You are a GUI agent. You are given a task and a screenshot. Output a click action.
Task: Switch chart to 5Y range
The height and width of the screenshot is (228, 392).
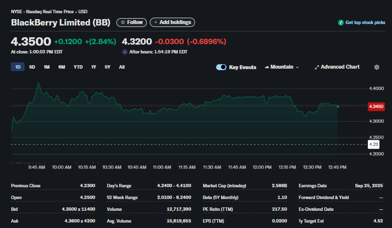(x=108, y=67)
